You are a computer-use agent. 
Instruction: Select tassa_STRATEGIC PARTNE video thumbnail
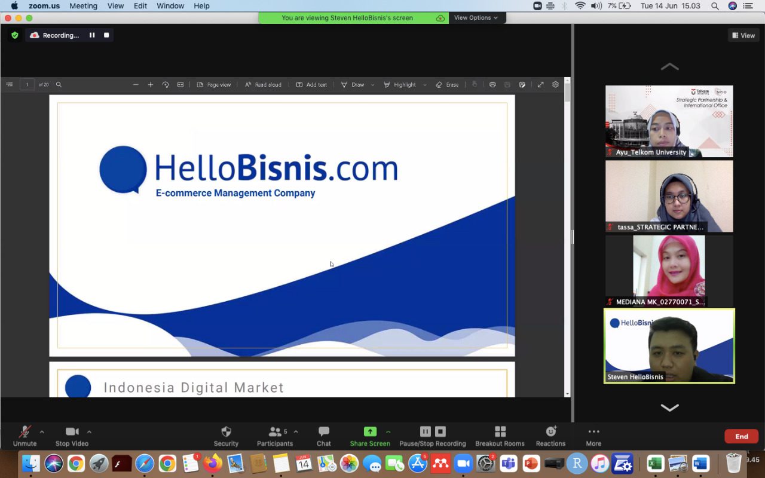tap(669, 196)
